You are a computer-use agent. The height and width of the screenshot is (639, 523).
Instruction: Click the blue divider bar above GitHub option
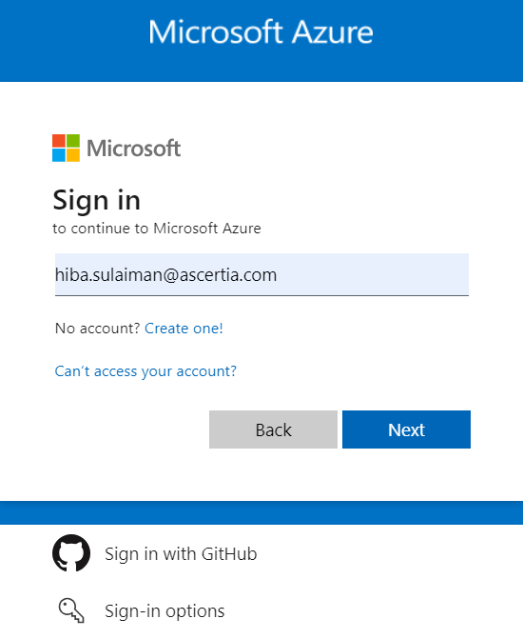tap(261, 512)
